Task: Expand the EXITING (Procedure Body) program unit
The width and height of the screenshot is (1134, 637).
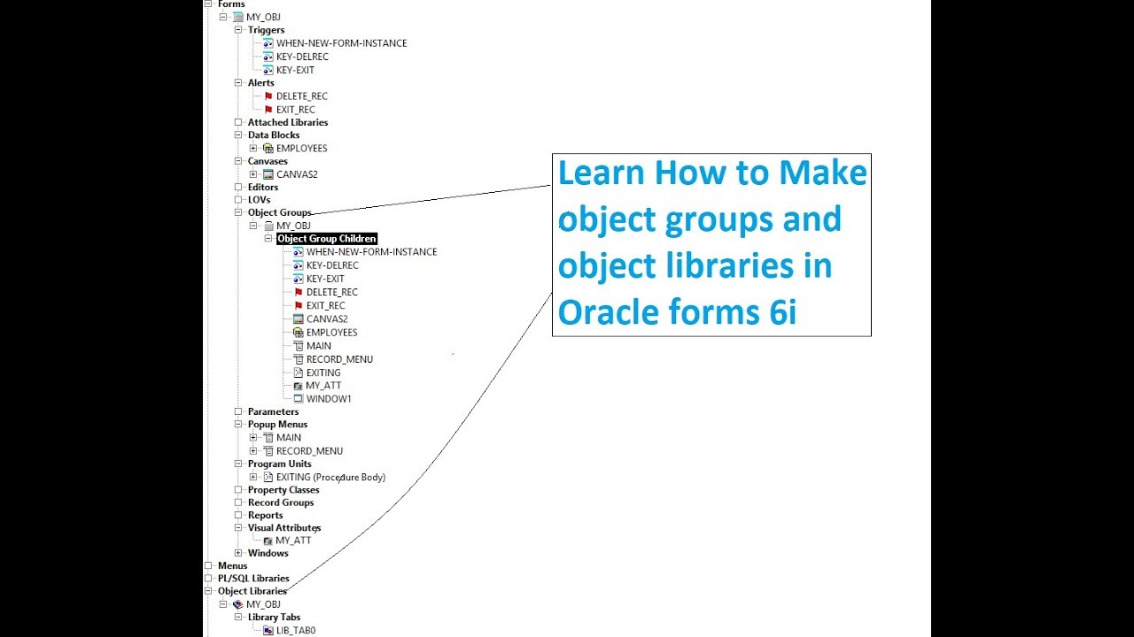Action: [253, 477]
